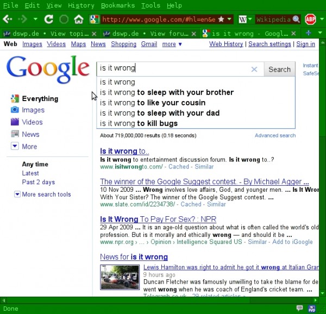
Task: Click the Adblock Plus ABP icon
Action: 310,20
